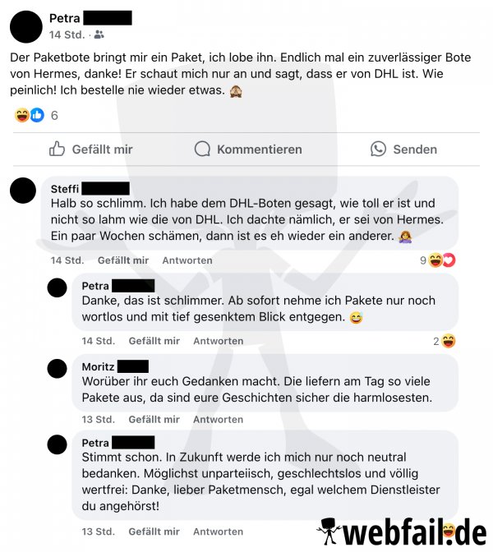493x552 pixels.
Task: Click the laughing reaction on Petra's first reply
Action: coord(448,341)
